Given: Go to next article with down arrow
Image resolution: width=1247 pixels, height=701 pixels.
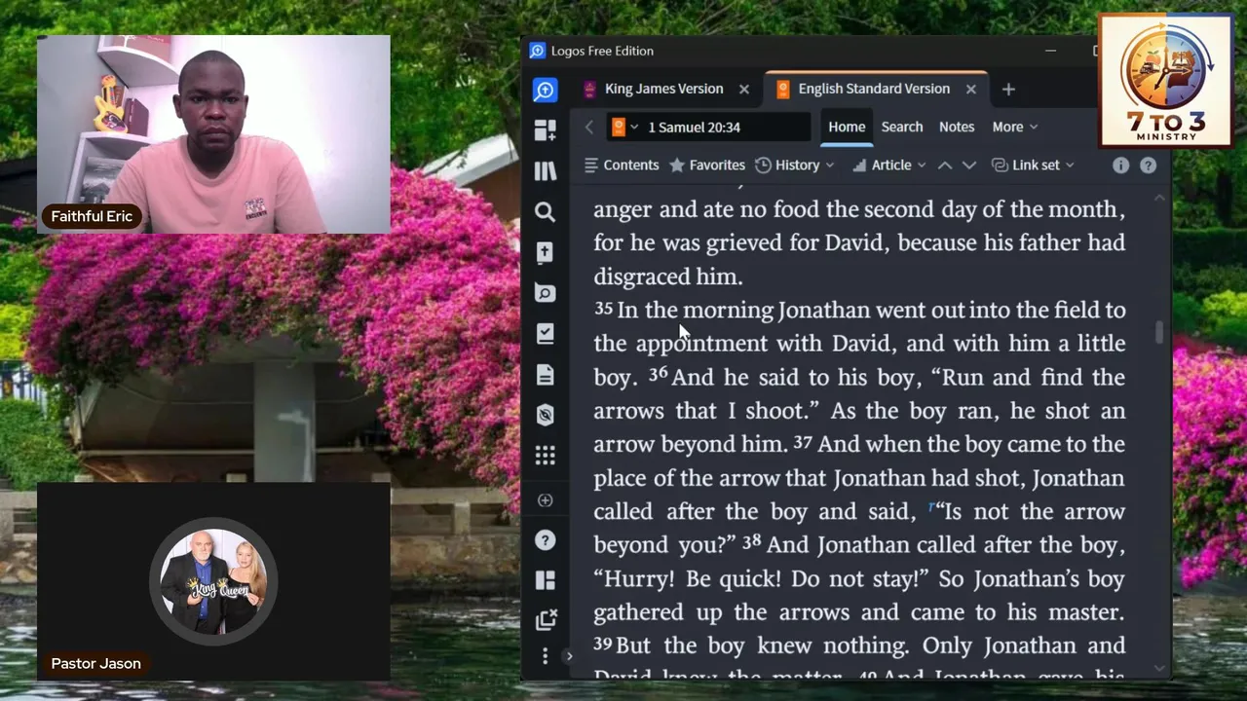Looking at the screenshot, I should tap(969, 166).
